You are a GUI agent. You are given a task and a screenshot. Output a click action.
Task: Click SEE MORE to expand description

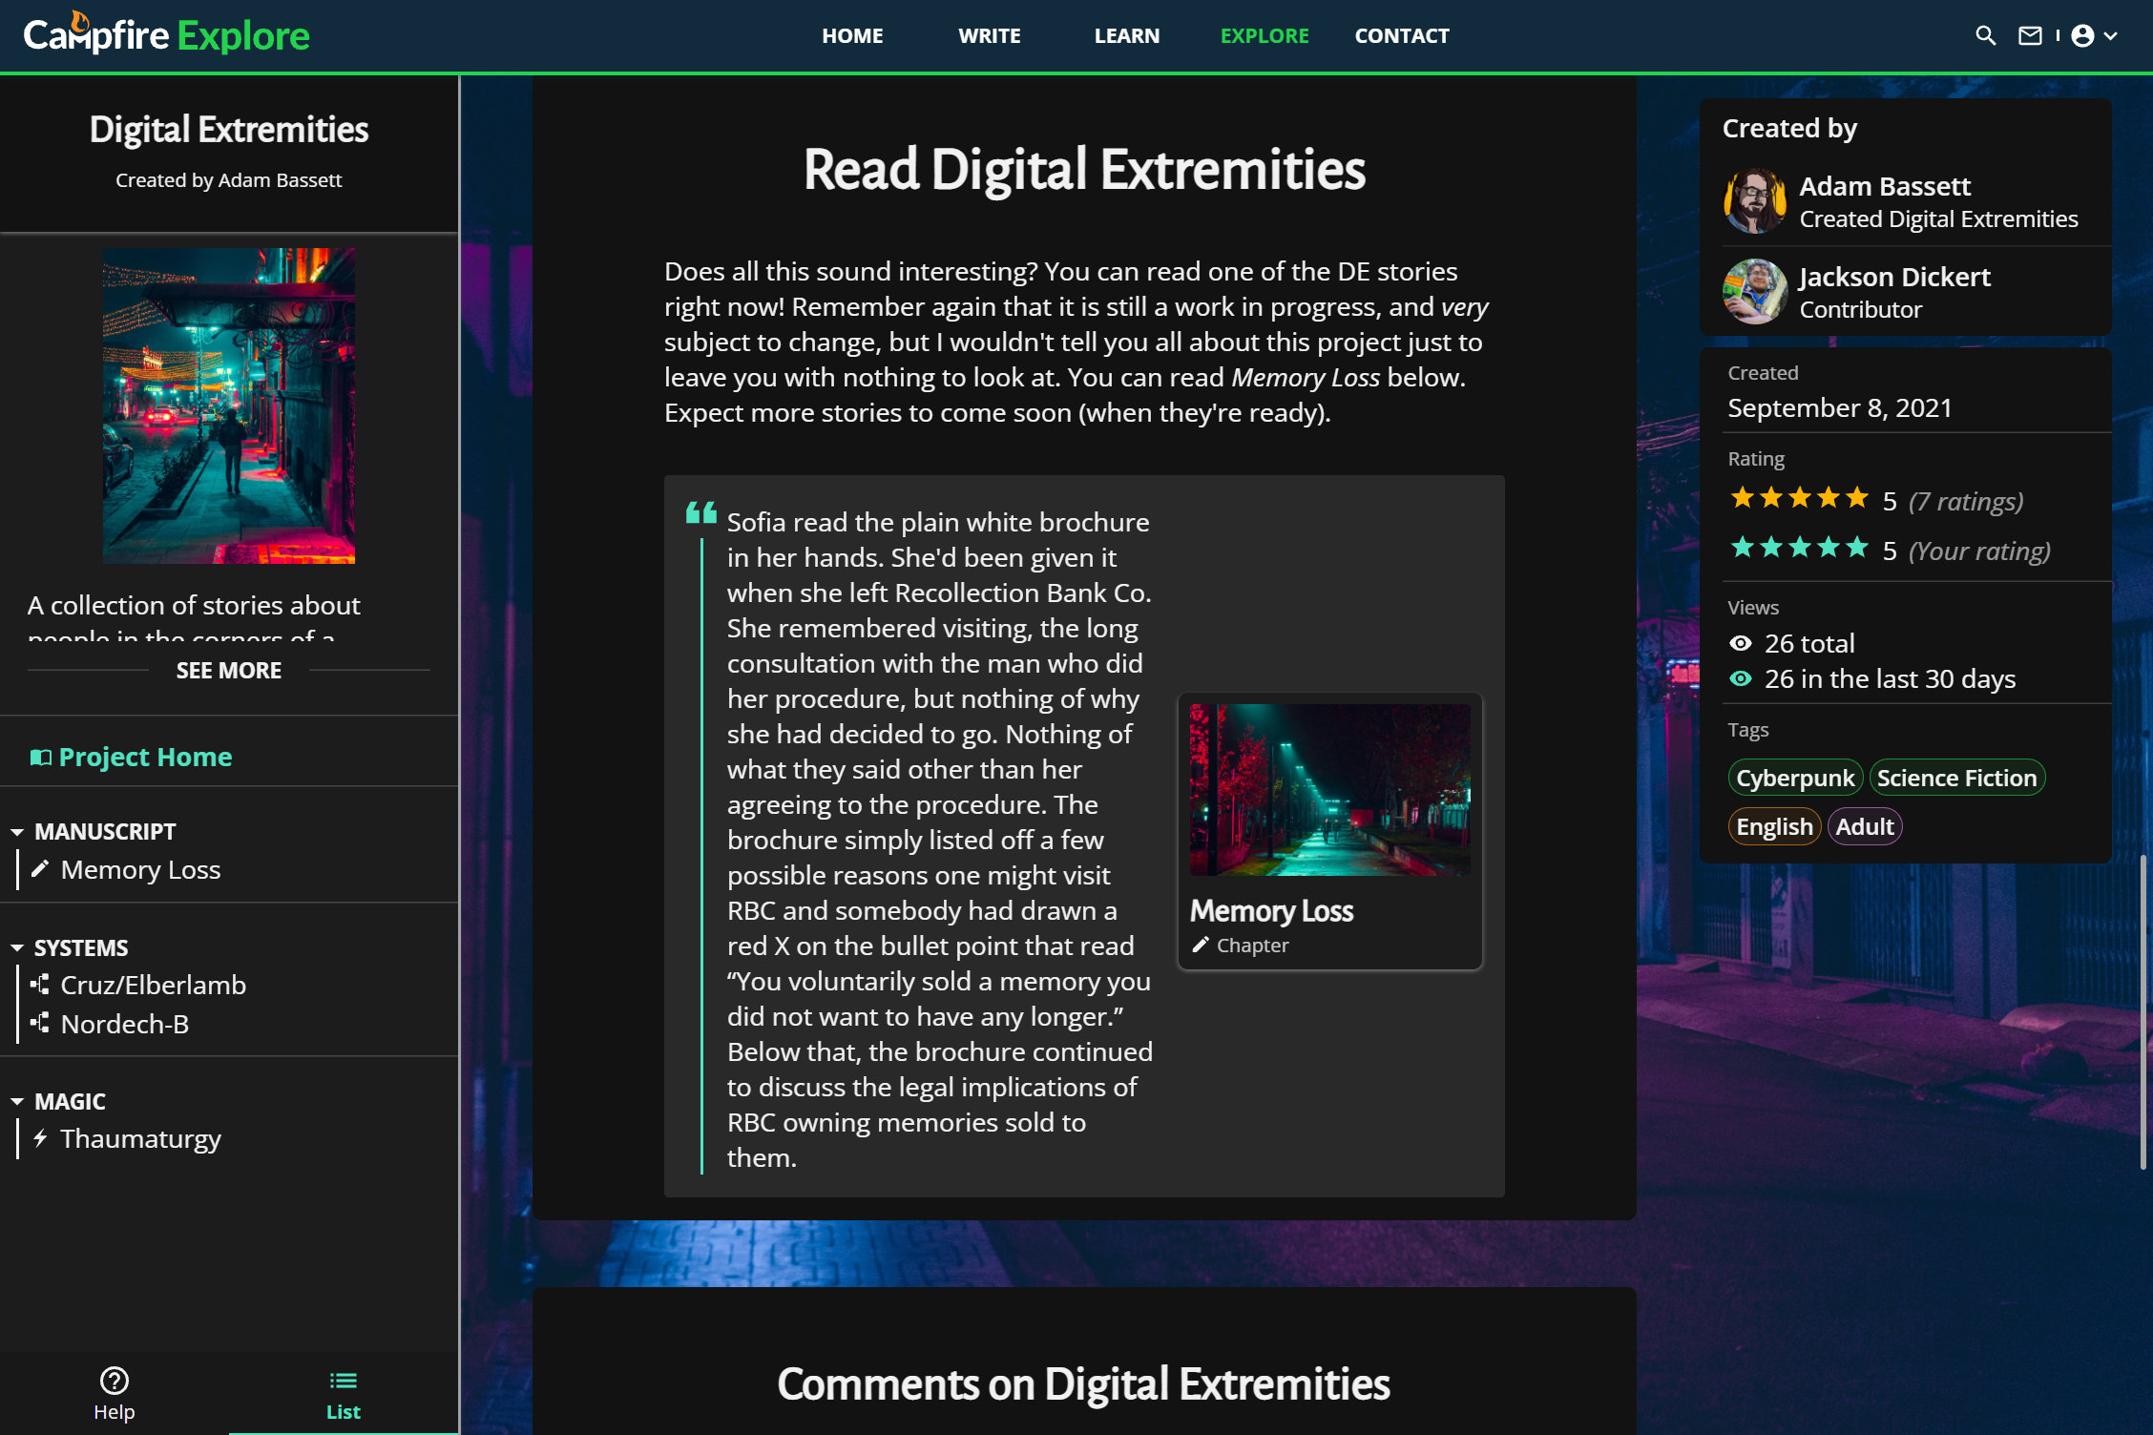[228, 671]
